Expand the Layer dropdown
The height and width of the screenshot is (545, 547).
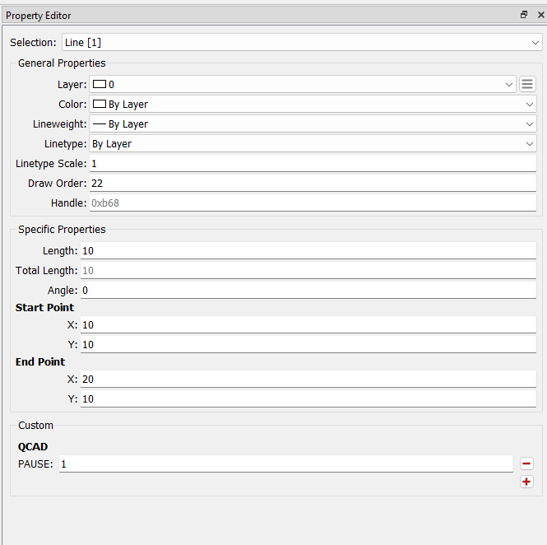(x=303, y=84)
